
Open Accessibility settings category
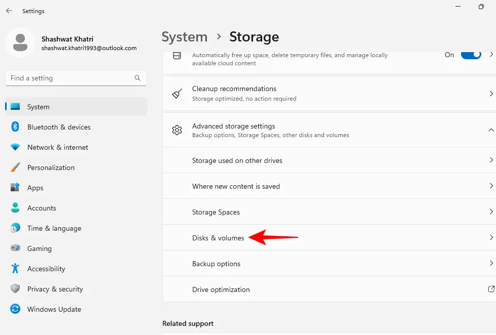click(76, 268)
